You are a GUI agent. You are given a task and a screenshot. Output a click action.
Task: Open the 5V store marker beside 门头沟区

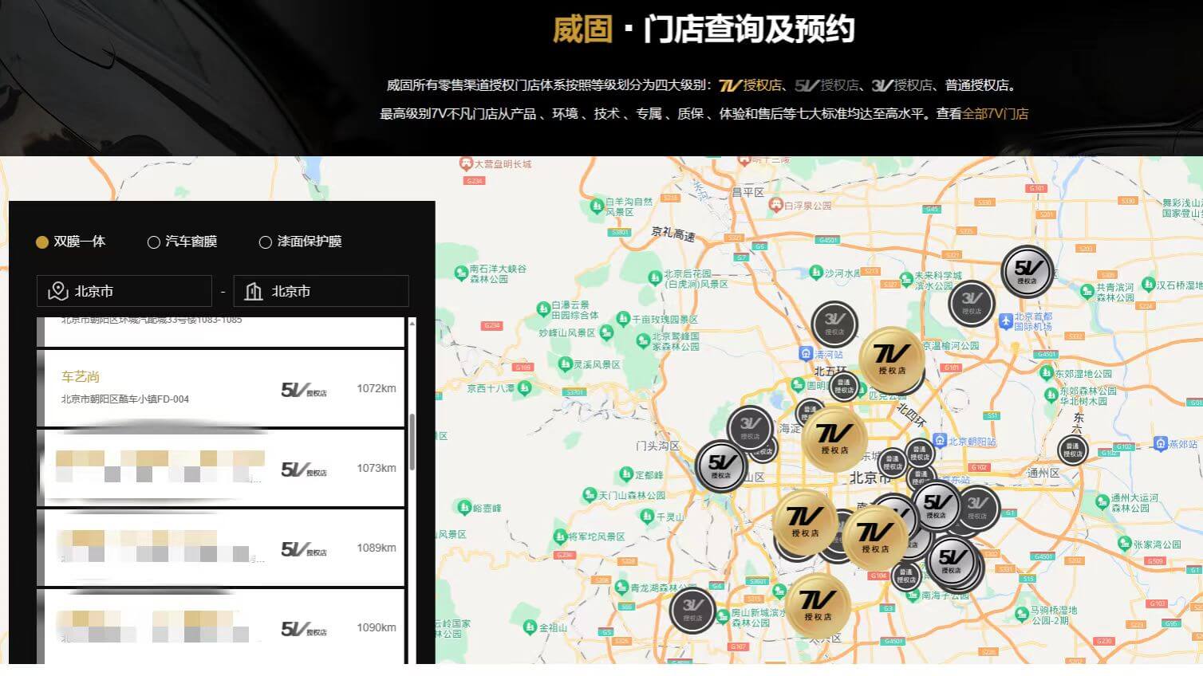point(720,466)
